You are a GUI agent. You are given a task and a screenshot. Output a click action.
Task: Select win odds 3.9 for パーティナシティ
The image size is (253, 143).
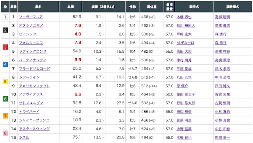tap(78, 60)
